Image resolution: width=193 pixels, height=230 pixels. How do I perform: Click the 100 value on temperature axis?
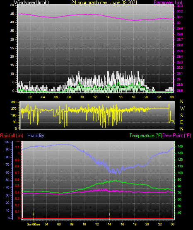(x=180, y=173)
